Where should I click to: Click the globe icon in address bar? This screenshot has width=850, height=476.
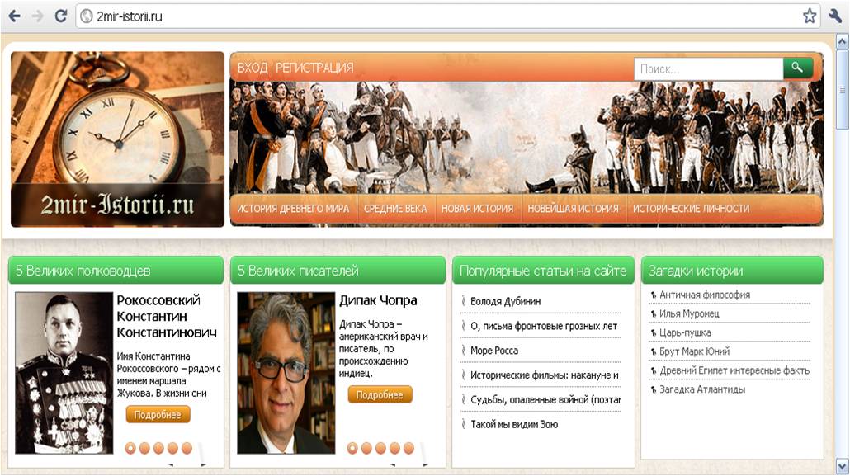point(86,16)
